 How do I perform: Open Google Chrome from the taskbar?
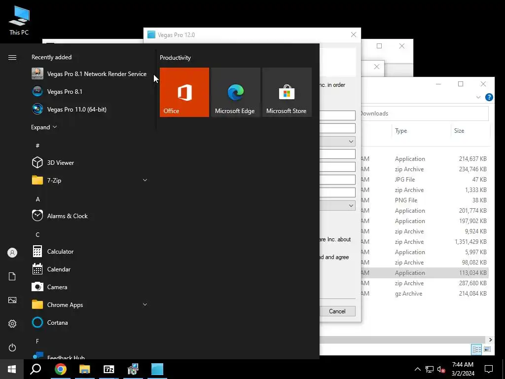point(60,369)
